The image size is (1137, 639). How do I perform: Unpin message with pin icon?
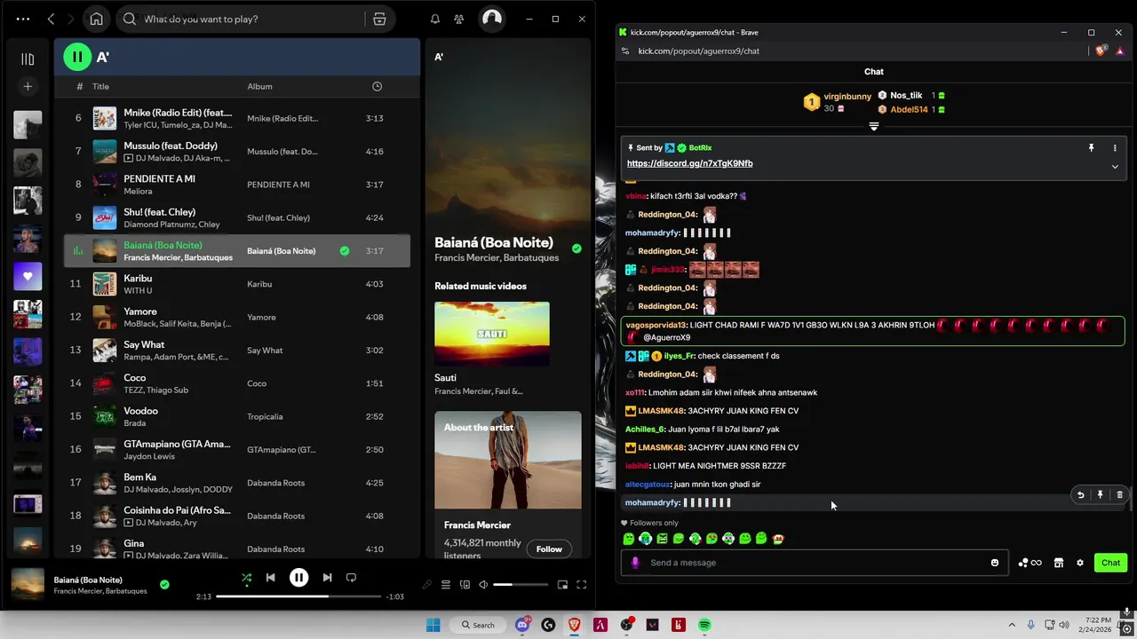[1091, 148]
